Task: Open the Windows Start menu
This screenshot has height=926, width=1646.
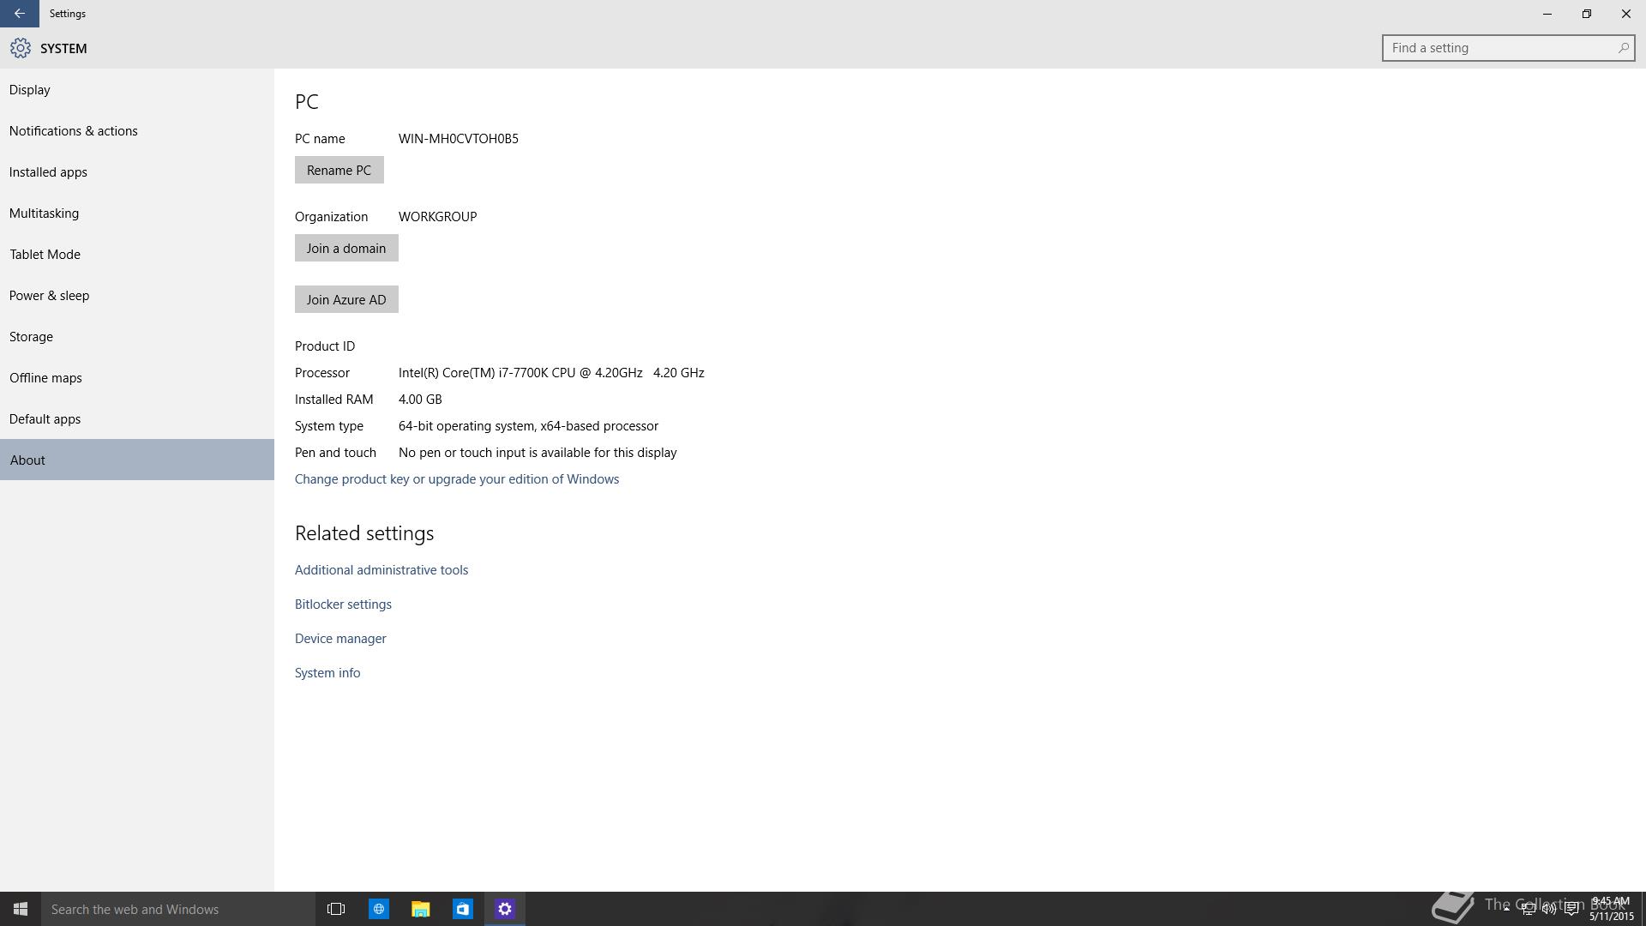Action: point(21,909)
